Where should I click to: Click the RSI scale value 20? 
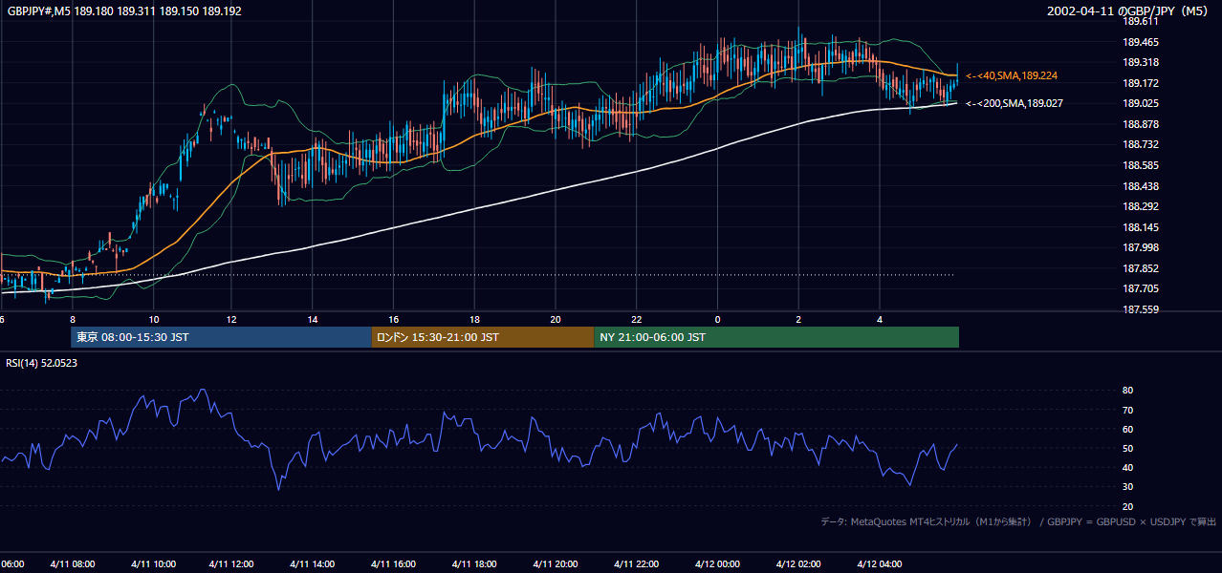click(x=1128, y=506)
